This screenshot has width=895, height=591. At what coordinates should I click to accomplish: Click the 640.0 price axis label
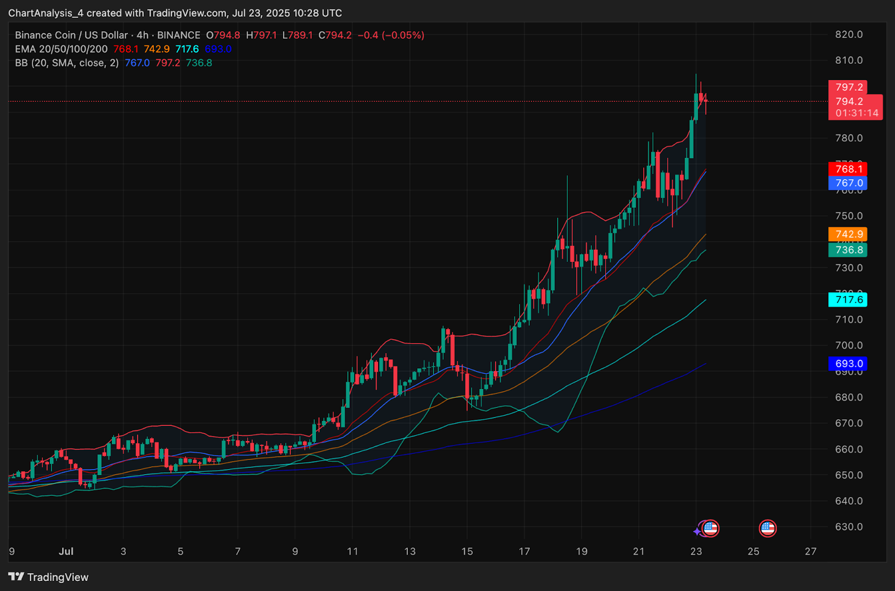pyautogui.click(x=849, y=501)
